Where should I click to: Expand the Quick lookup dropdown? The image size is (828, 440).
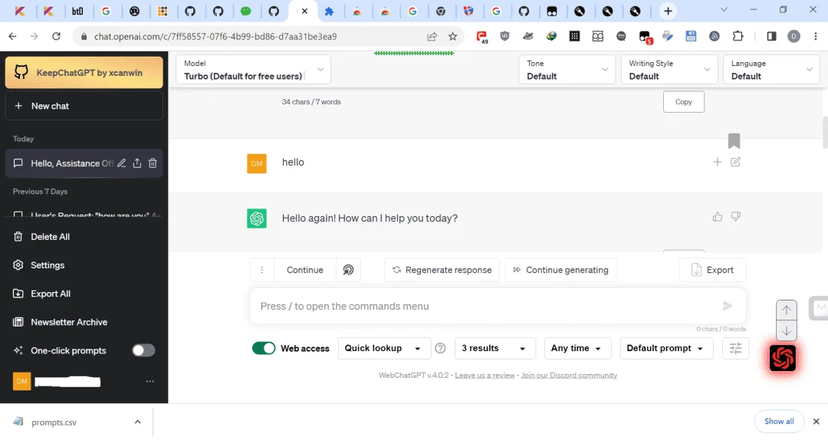[384, 348]
